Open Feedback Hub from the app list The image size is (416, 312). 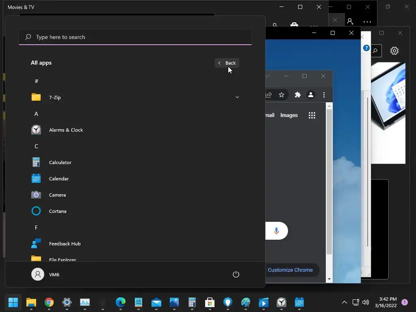[135, 244]
